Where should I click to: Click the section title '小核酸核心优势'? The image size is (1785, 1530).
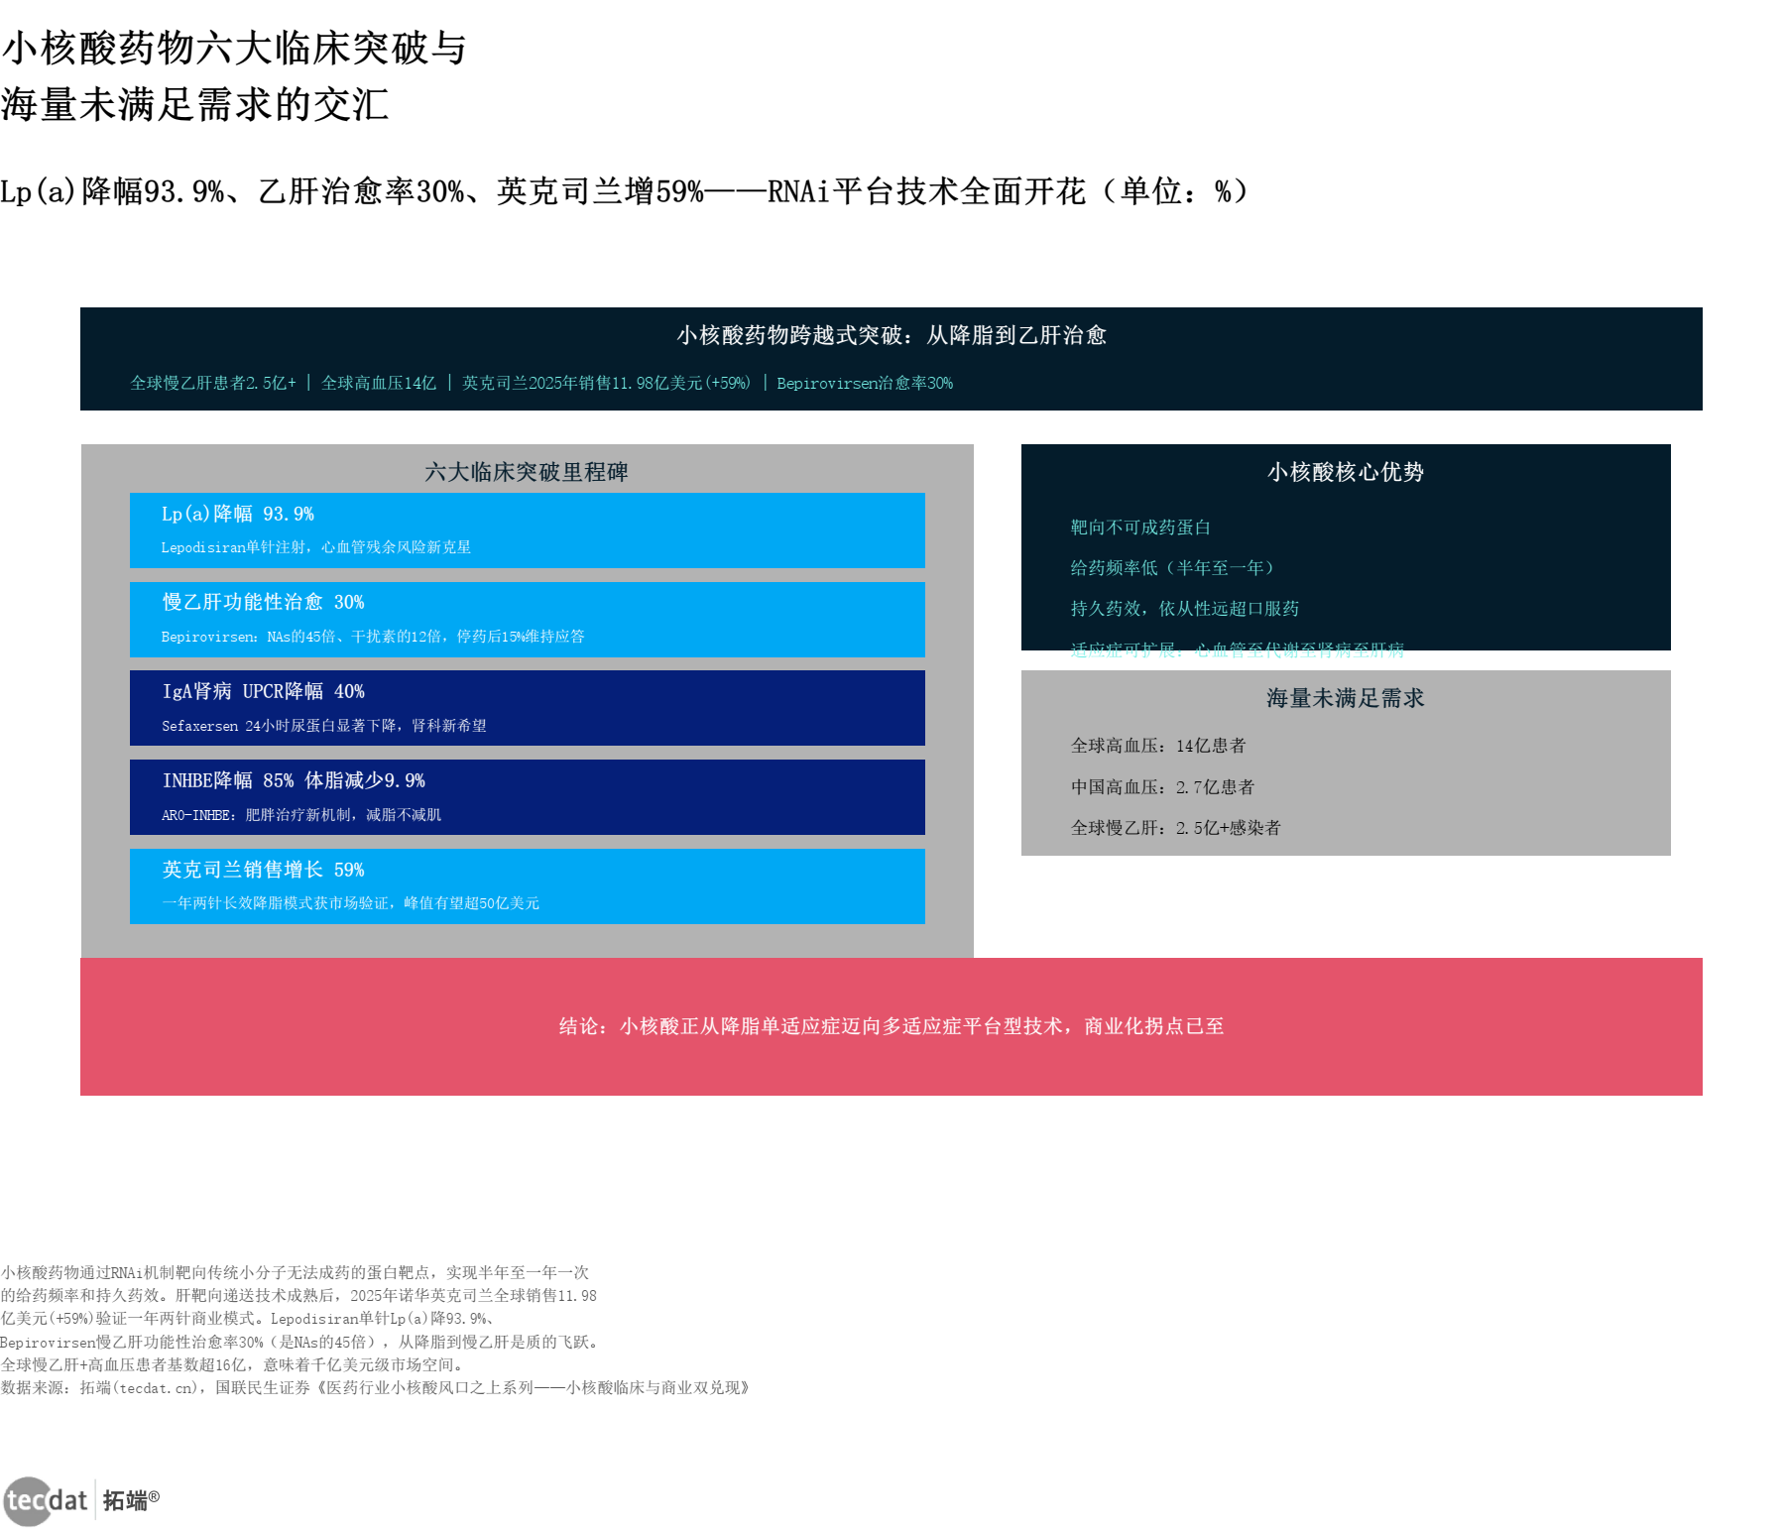click(1346, 472)
